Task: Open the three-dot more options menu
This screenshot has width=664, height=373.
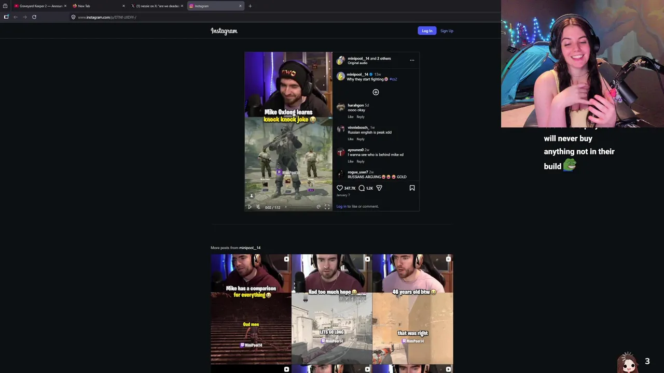Action: (x=412, y=60)
